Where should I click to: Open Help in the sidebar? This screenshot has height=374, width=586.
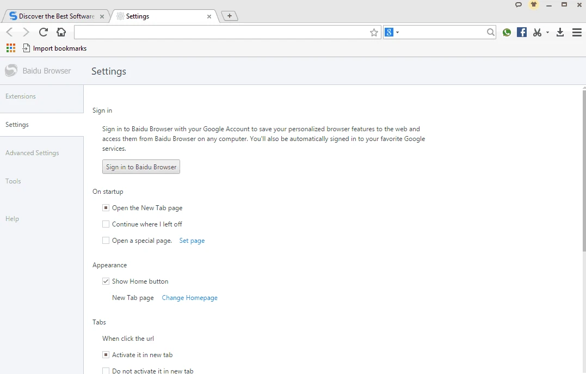[12, 219]
